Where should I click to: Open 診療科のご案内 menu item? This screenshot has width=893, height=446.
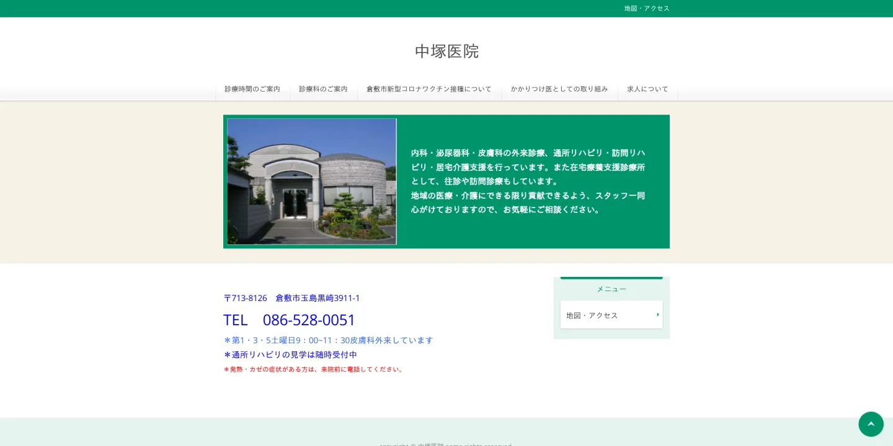pos(323,89)
